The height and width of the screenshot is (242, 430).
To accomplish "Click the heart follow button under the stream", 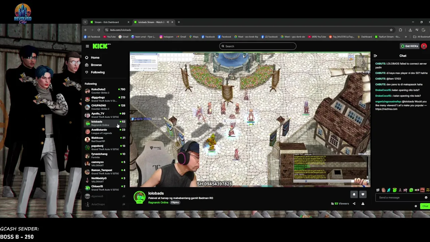I will click(x=363, y=194).
